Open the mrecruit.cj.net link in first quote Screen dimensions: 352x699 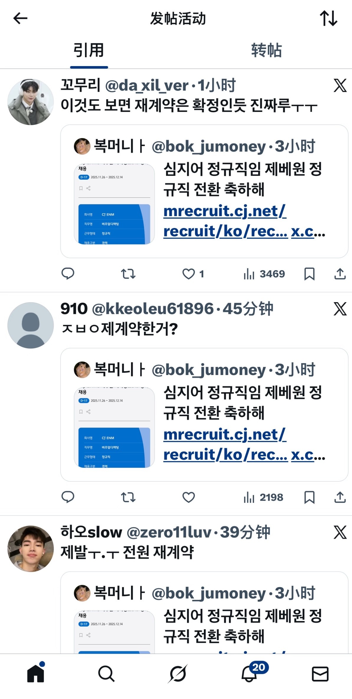[x=225, y=221]
